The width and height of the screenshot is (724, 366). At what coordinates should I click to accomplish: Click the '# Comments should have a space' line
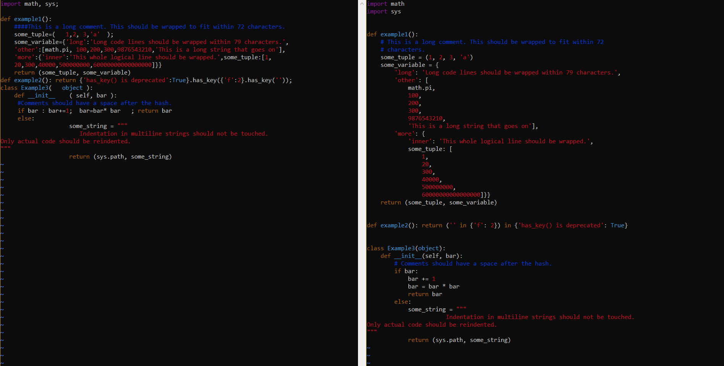click(x=473, y=264)
